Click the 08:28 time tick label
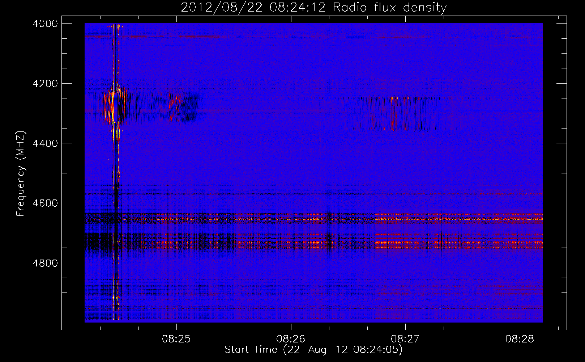This screenshot has height=362, width=585. click(520, 339)
